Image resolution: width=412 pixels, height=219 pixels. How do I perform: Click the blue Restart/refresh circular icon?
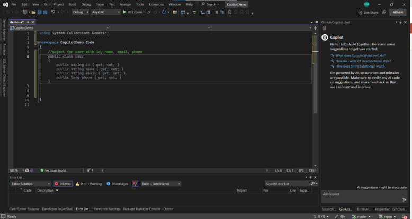click(x=164, y=12)
